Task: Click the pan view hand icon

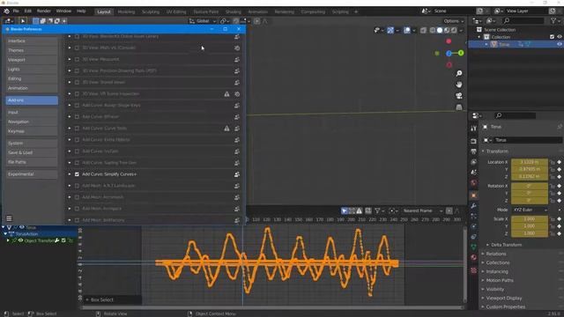Action: tap(459, 85)
